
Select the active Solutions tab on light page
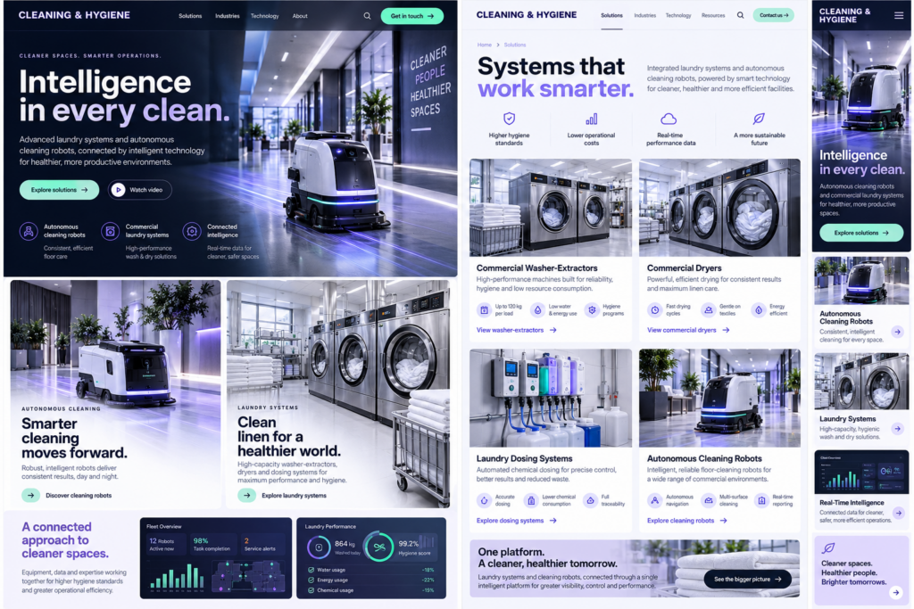pos(611,16)
